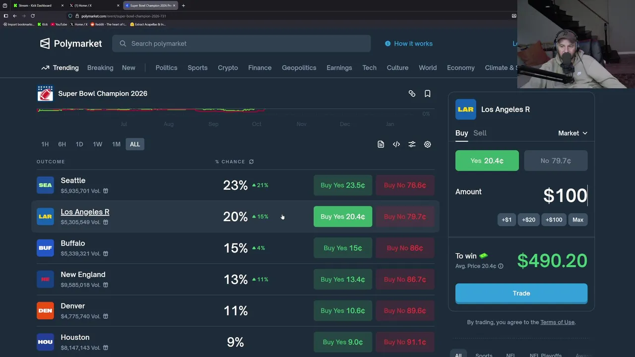Open the Los Angeles R outcome link
Image resolution: width=635 pixels, height=357 pixels.
tap(85, 212)
